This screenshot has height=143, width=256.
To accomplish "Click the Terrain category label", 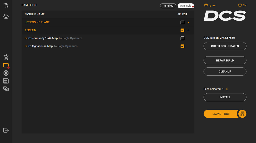I will [x=30, y=30].
